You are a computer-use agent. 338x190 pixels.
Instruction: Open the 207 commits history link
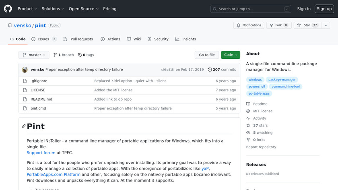coord(222,70)
